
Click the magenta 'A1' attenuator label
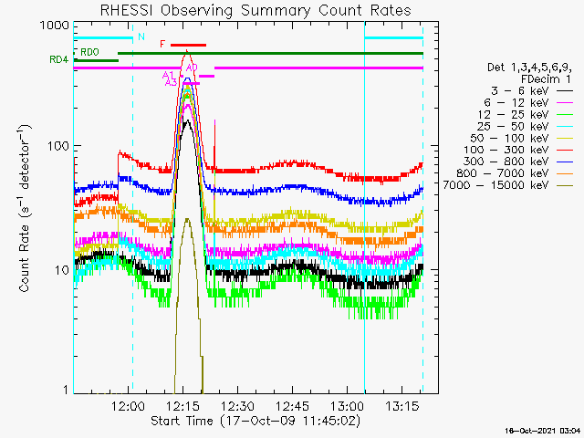click(x=168, y=76)
